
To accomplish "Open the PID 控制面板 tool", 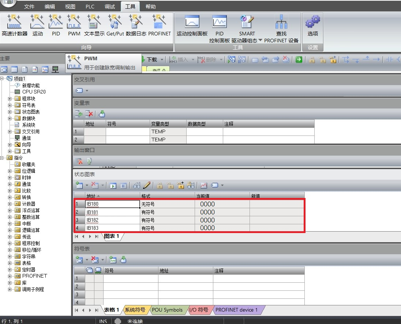I will (220, 28).
